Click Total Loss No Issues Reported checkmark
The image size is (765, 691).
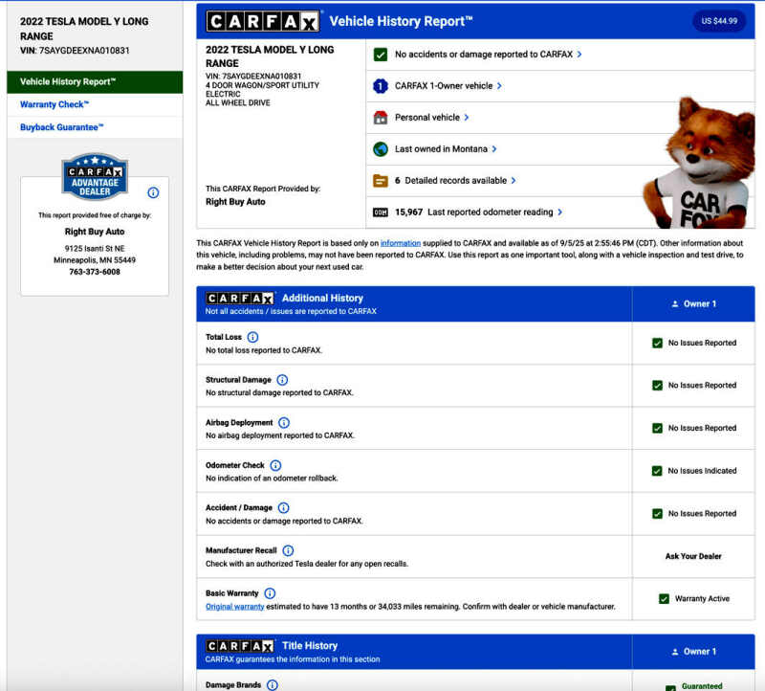pos(657,344)
